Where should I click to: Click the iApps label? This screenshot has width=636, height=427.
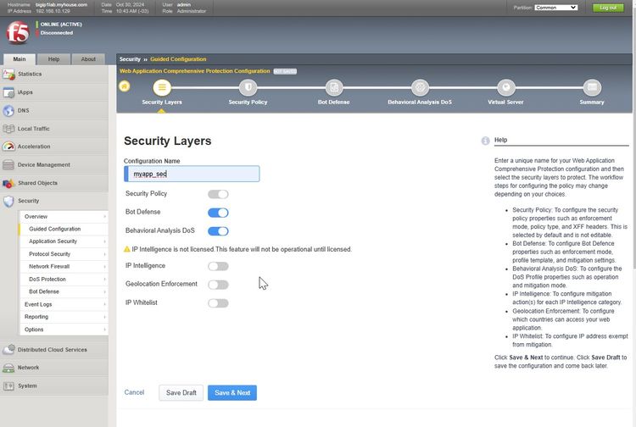coord(25,92)
